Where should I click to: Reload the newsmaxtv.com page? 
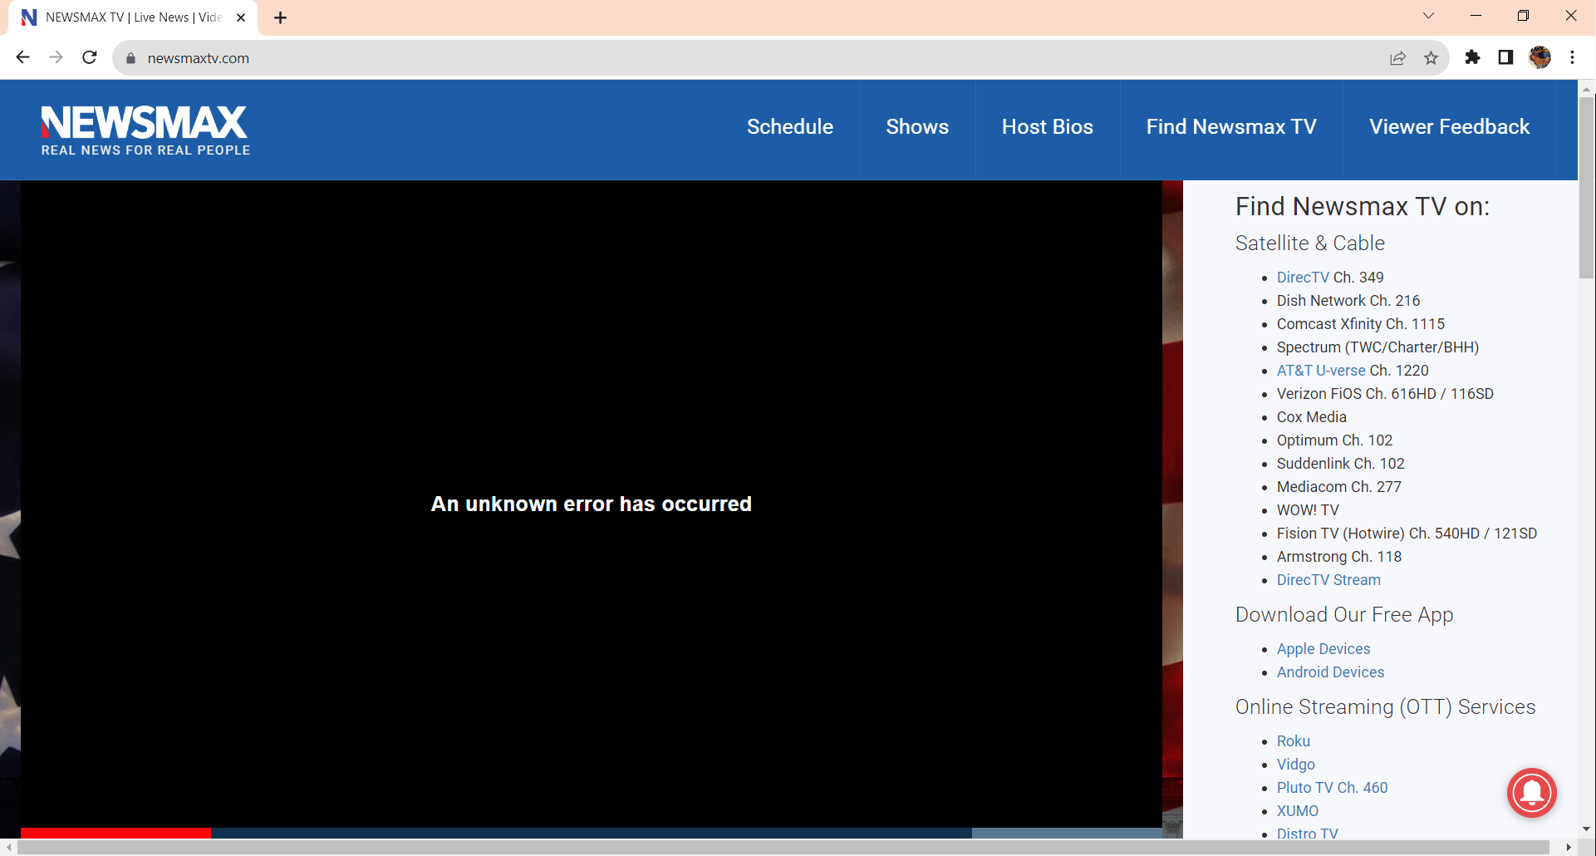pos(89,57)
